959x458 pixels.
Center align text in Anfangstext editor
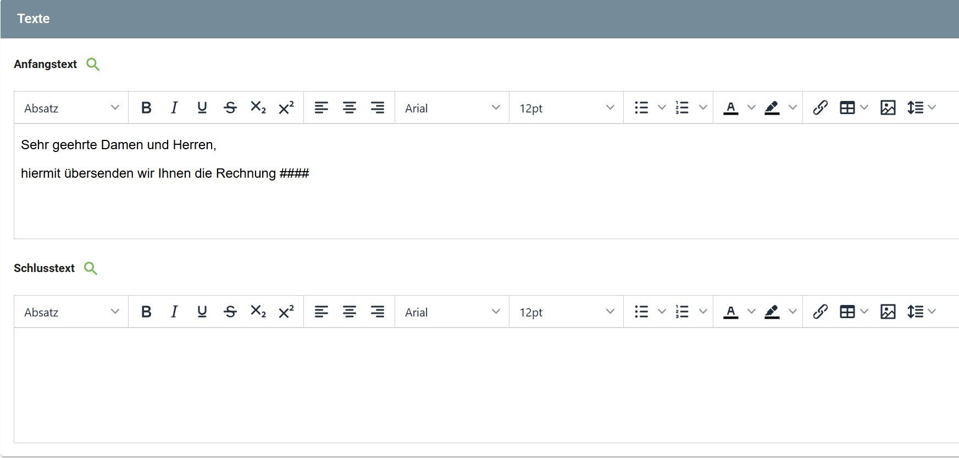coord(349,108)
